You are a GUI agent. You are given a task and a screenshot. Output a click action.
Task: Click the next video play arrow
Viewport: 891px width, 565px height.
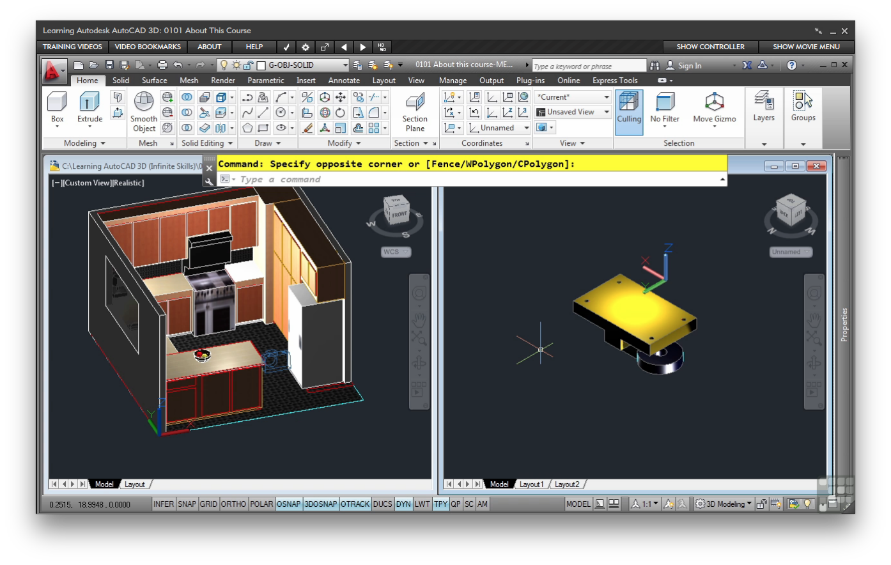(362, 47)
